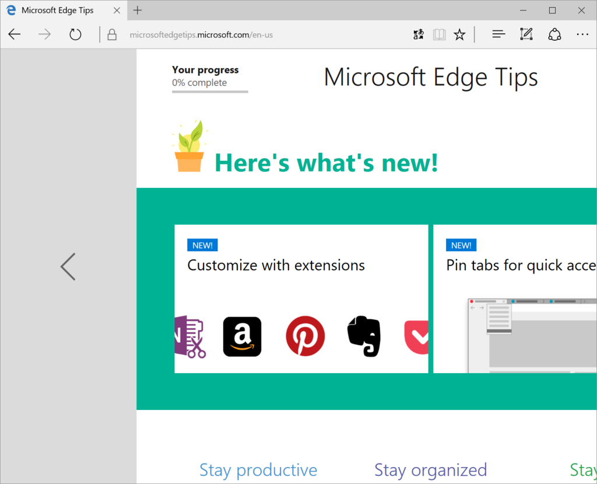Maximize the Edge browser window
597x484 pixels.
click(x=553, y=10)
